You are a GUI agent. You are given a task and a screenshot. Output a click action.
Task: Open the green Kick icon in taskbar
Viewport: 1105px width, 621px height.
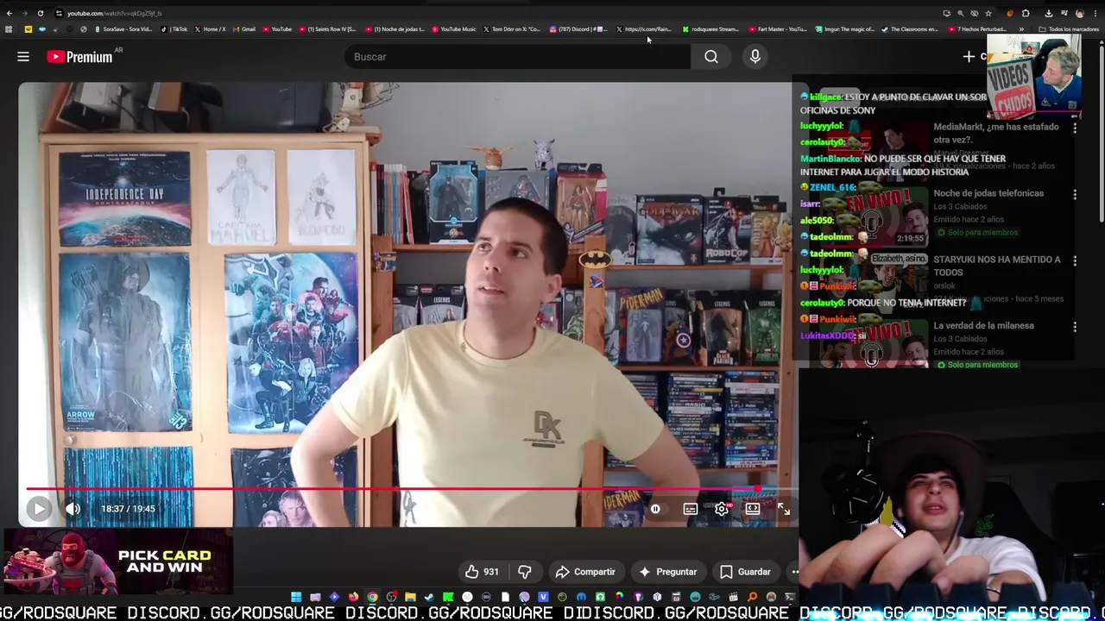(448, 597)
